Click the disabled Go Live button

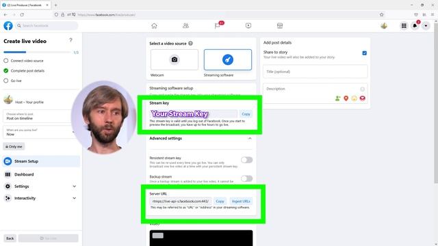click(x=49, y=238)
